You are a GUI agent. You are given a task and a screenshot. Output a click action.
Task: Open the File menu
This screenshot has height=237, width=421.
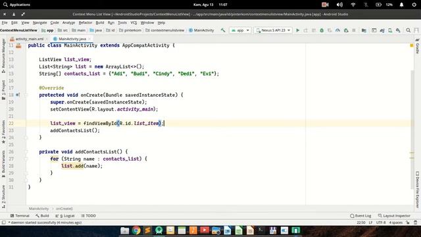(x=5, y=22)
